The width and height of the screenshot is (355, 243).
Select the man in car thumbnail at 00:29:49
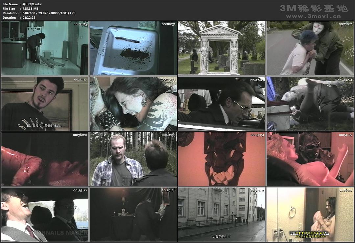coord(222,104)
